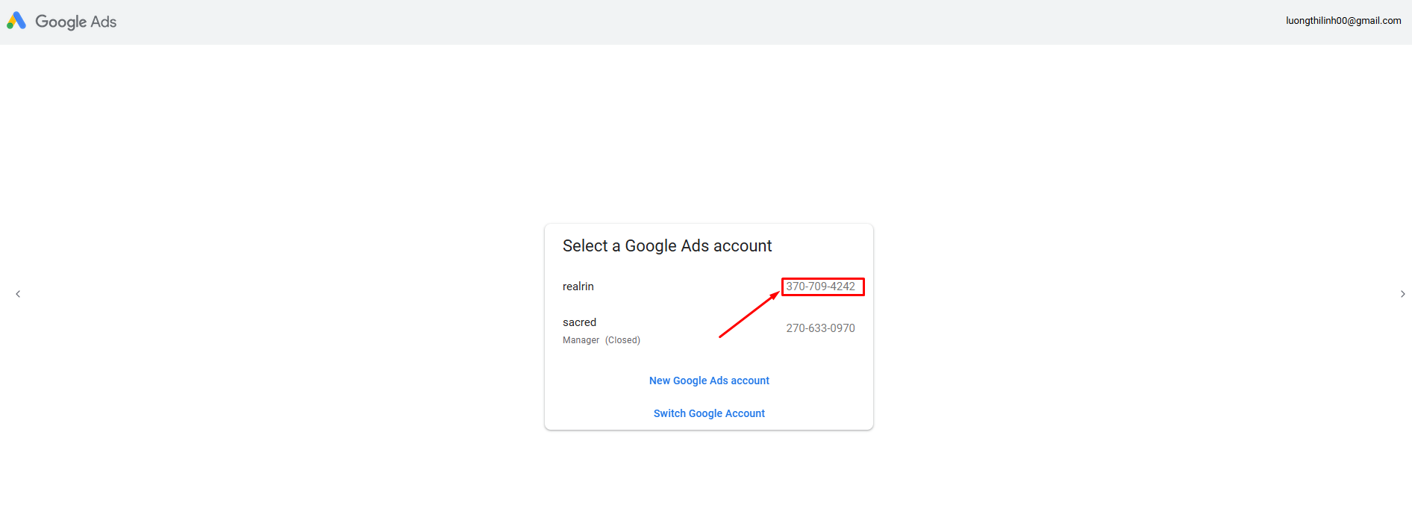Click the right chevron arrow at screen edge

coord(1403,294)
